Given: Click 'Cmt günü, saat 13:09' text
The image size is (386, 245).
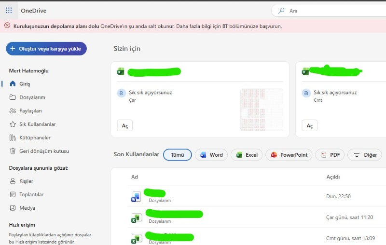Looking at the screenshot, I should [x=350, y=238].
